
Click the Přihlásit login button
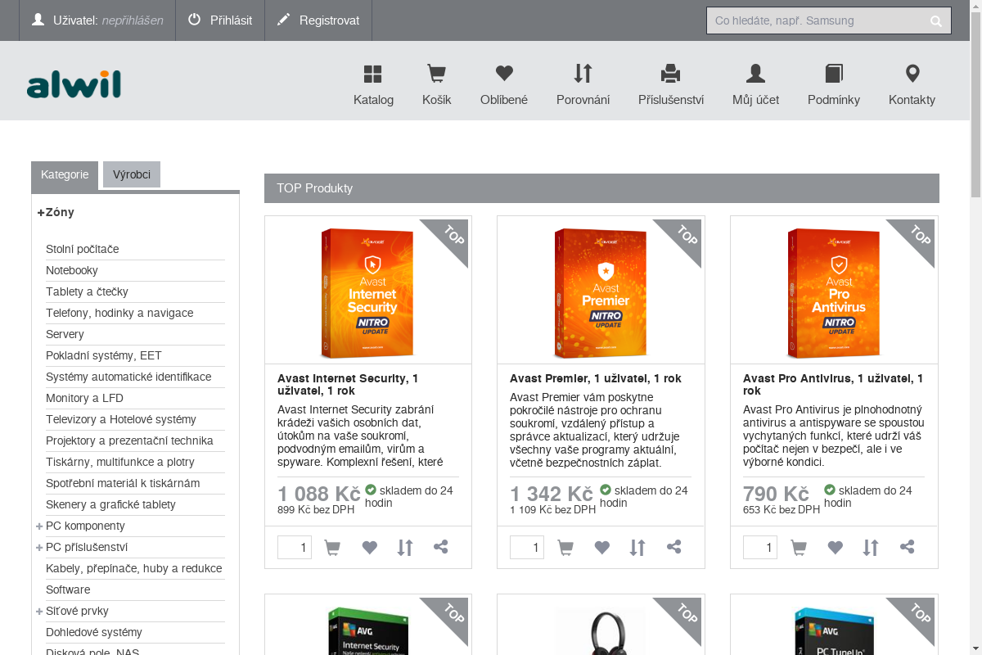point(220,20)
